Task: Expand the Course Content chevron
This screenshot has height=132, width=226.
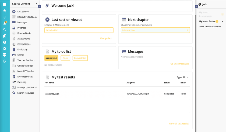Action: coord(36,4)
